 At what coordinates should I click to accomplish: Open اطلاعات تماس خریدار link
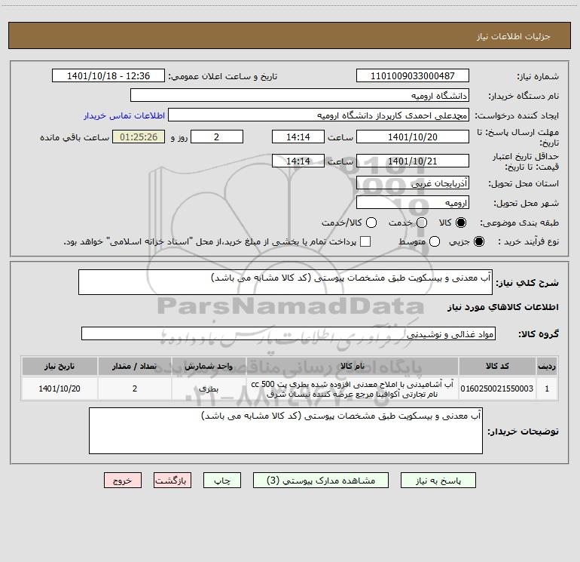[x=124, y=115]
